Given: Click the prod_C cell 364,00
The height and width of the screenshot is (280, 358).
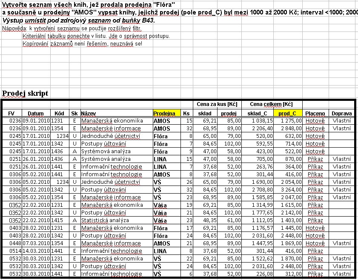Looking at the screenshot, I should pyautogui.click(x=288, y=167).
